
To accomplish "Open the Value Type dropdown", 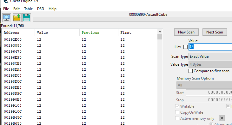I will pos(210,64).
